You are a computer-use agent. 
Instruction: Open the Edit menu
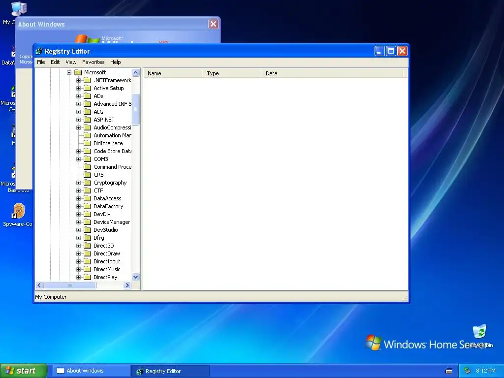pyautogui.click(x=55, y=62)
